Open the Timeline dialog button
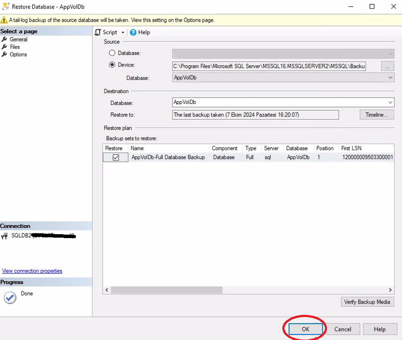 [376, 115]
